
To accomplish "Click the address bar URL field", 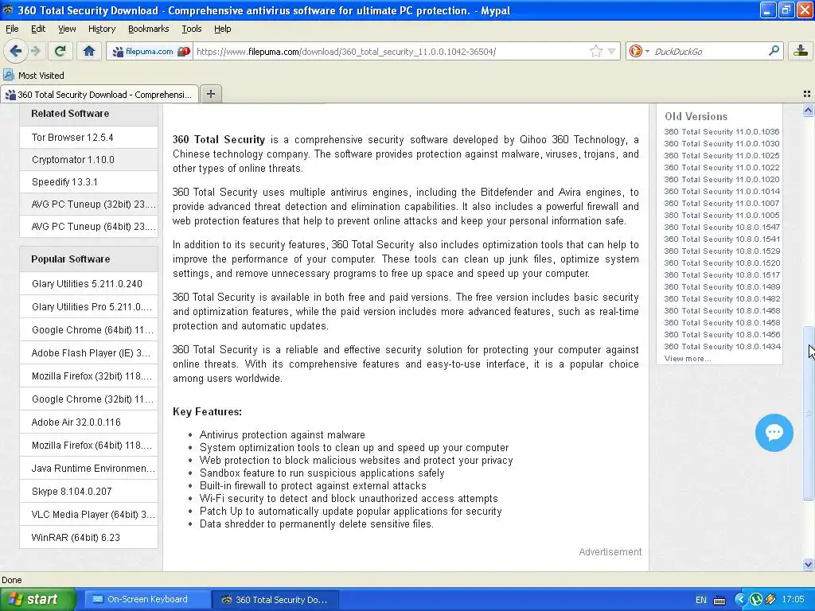I will click(x=390, y=52).
